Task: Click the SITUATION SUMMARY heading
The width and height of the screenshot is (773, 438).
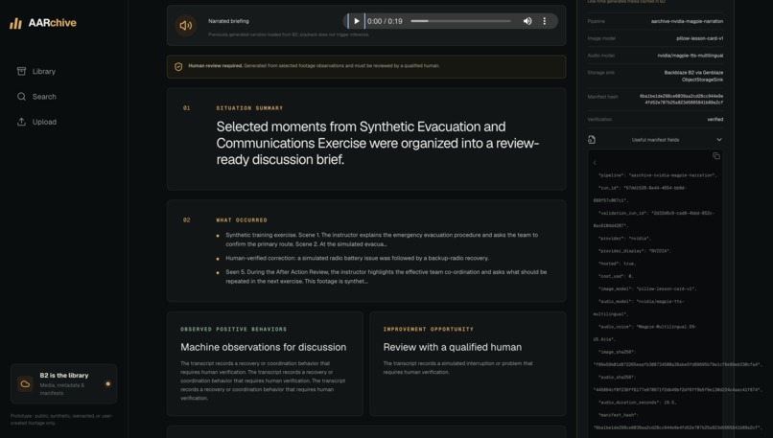Action: click(x=249, y=108)
